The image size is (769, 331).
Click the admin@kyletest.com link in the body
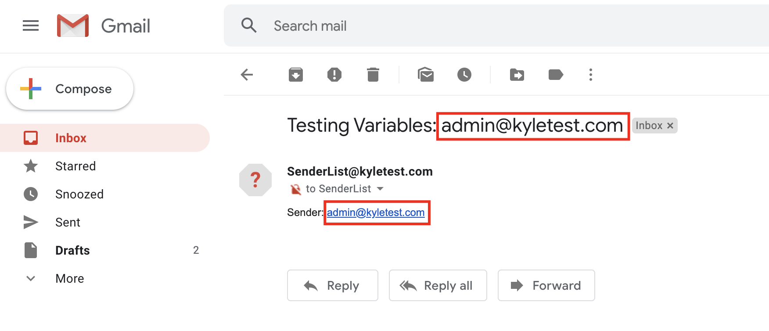376,212
